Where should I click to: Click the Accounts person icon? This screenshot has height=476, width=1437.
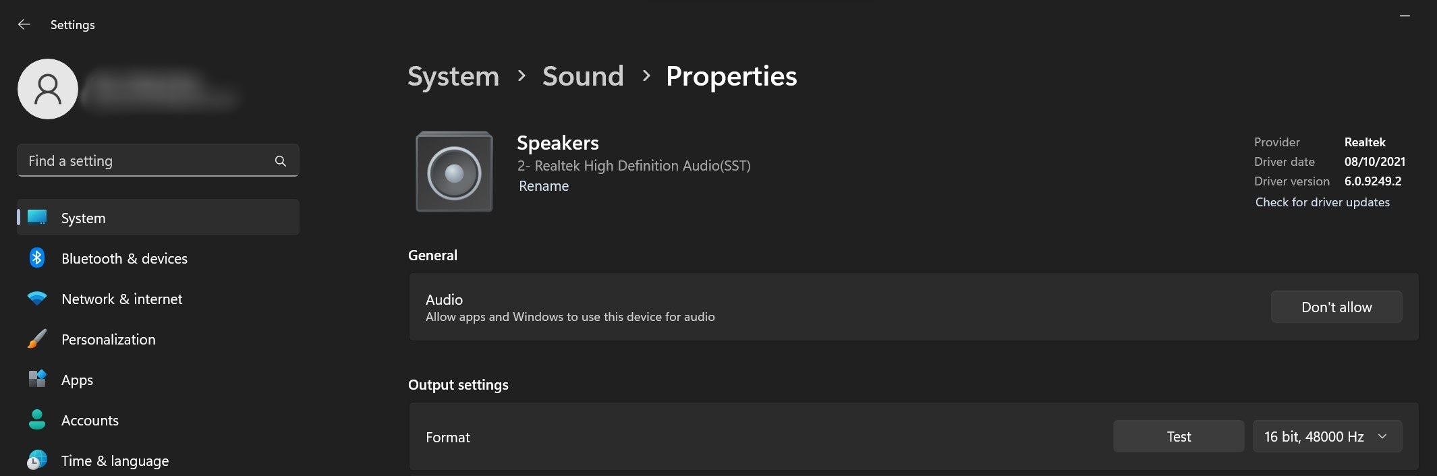(x=37, y=420)
